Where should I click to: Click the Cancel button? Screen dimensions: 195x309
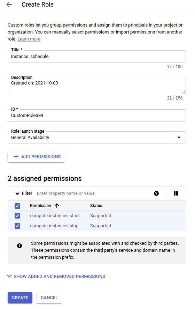[x=49, y=298]
